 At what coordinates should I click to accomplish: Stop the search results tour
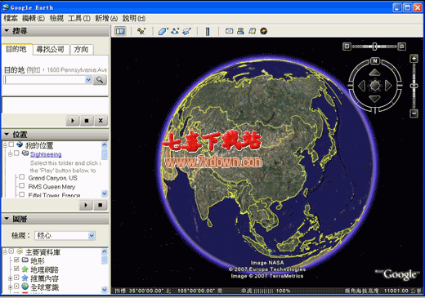(87, 121)
